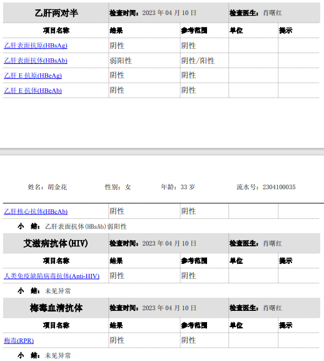The image size is (324, 361).
Task: Select the 梅毒血清抗体 section header
Action: [x=56, y=308]
